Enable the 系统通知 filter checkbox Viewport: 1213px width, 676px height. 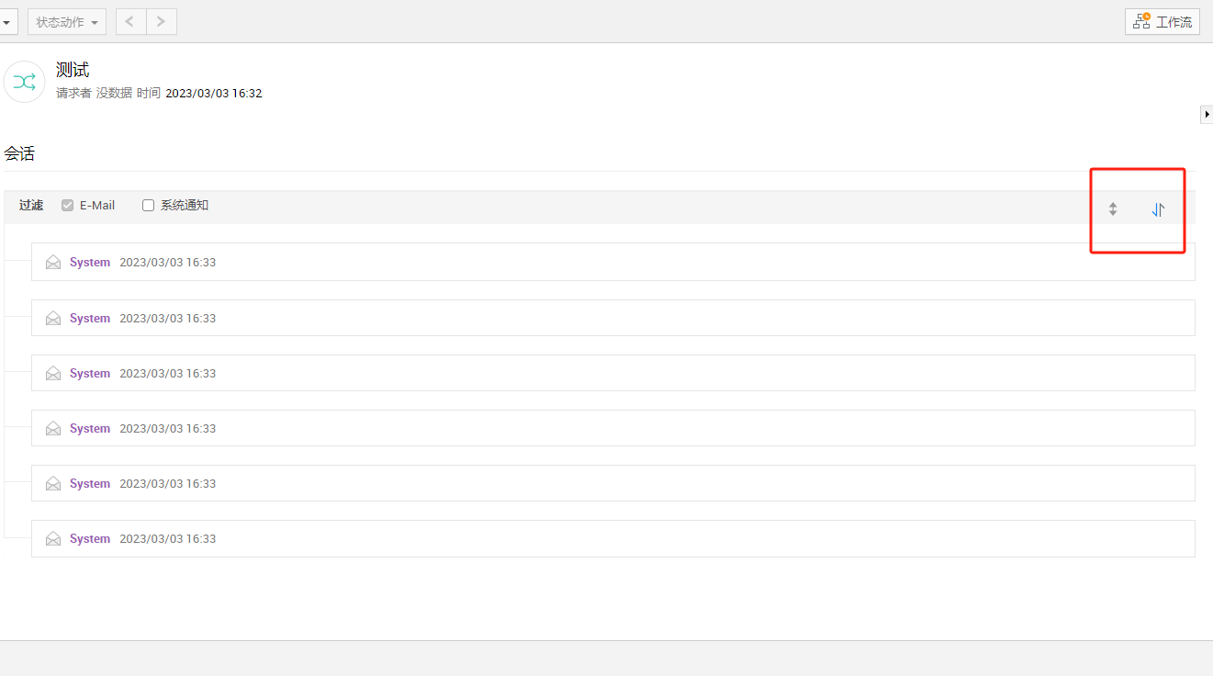pos(148,206)
